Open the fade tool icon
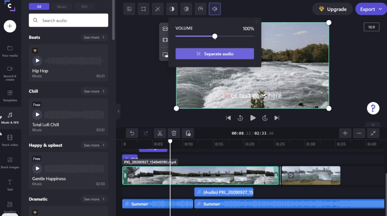This screenshot has width=387, height=216. click(186, 9)
